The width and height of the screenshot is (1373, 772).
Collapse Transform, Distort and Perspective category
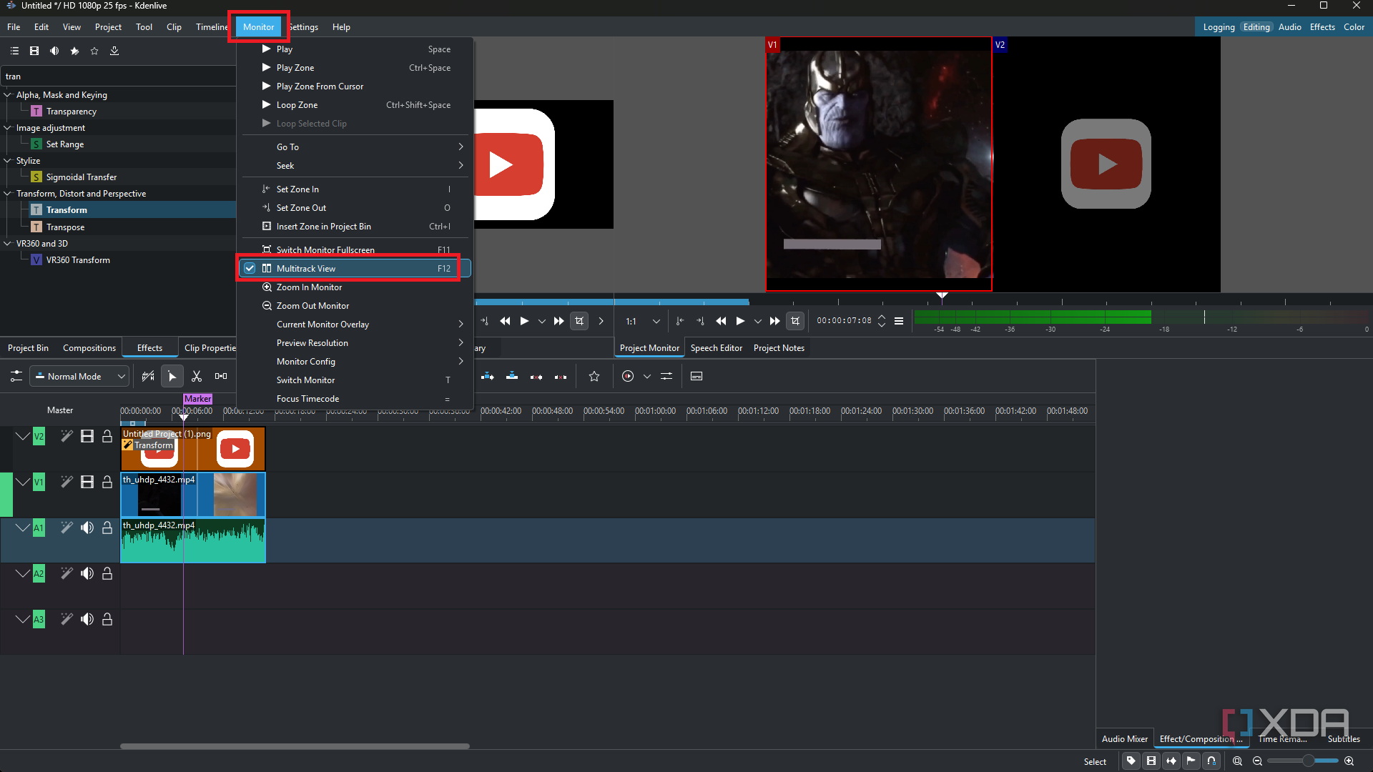coord(8,193)
